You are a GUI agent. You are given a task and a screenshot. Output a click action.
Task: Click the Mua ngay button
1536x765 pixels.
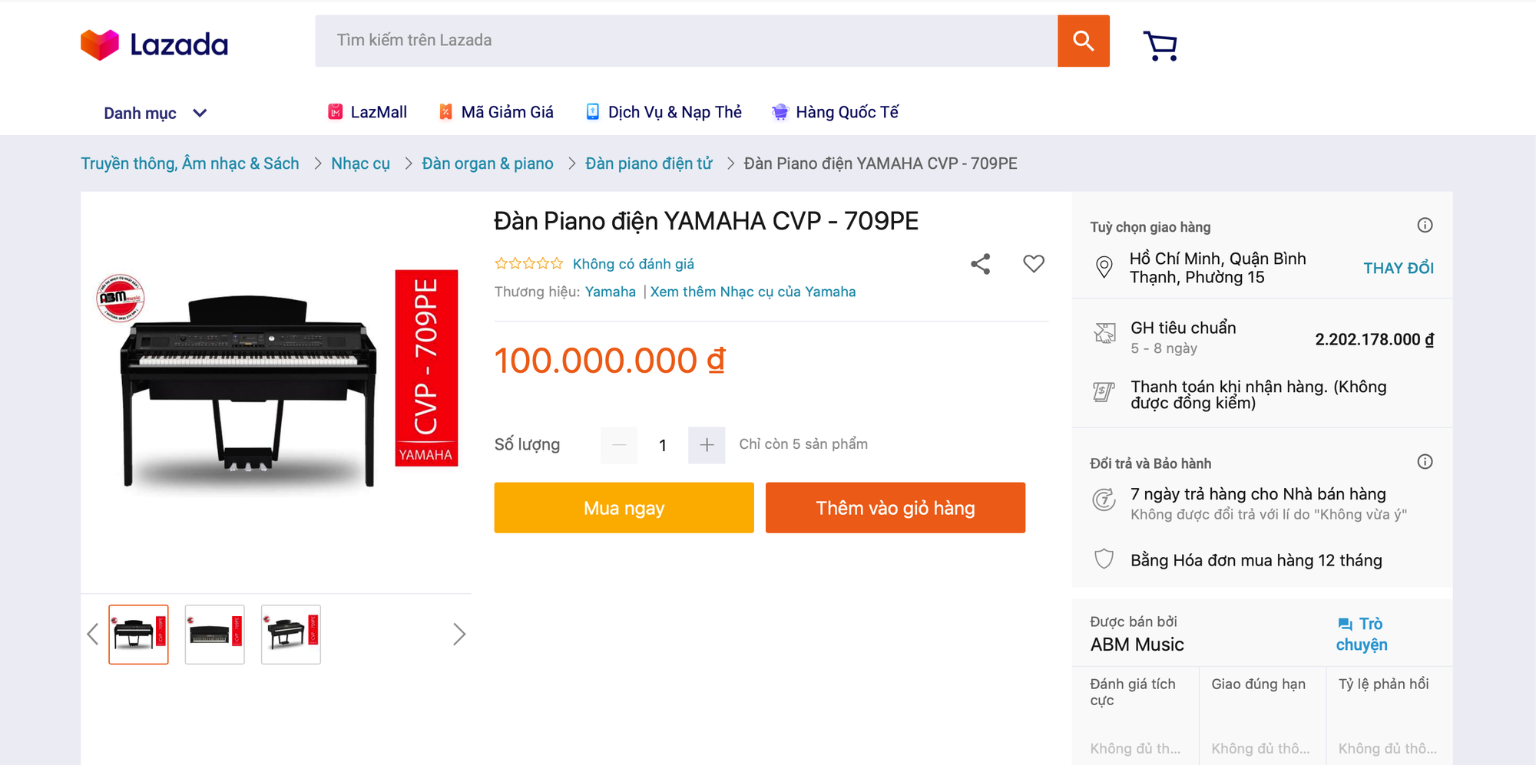pyautogui.click(x=624, y=508)
